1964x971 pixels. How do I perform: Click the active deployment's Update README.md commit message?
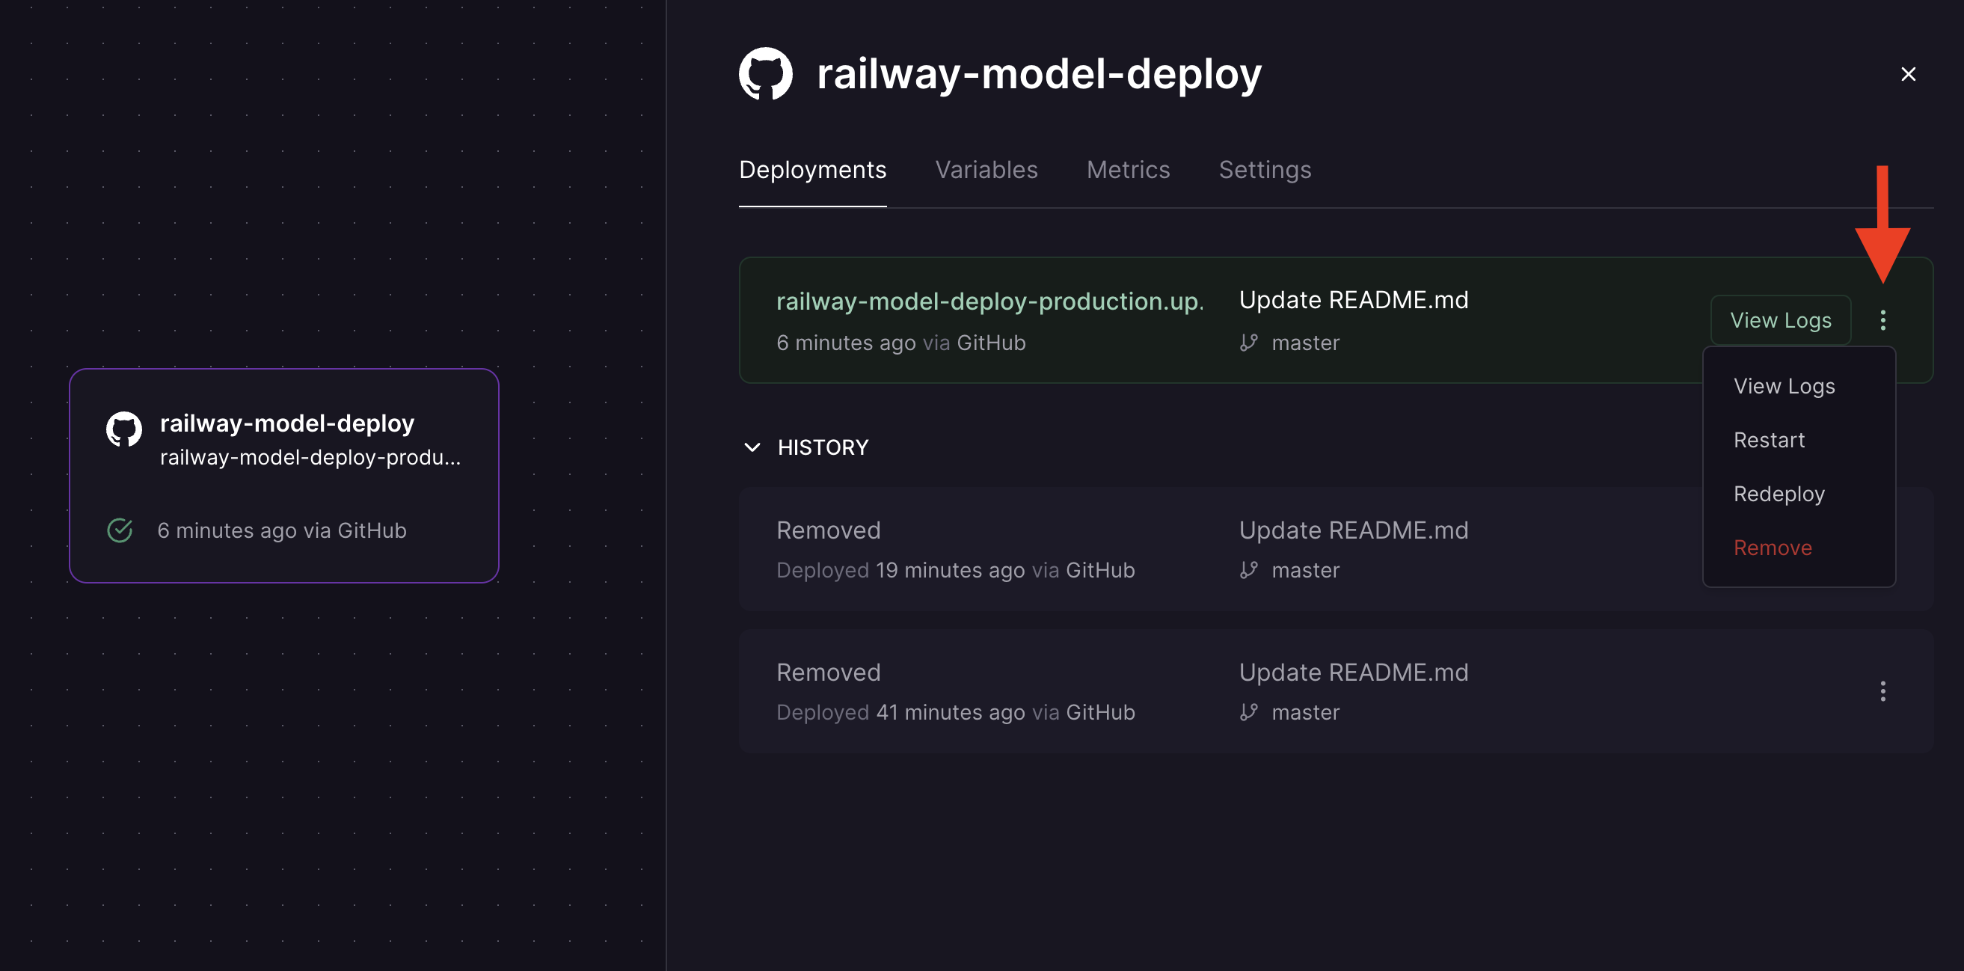pyautogui.click(x=1353, y=301)
